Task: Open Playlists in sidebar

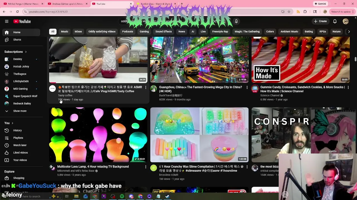Action: (x=21, y=138)
